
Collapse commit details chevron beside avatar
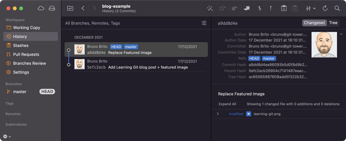341,34
